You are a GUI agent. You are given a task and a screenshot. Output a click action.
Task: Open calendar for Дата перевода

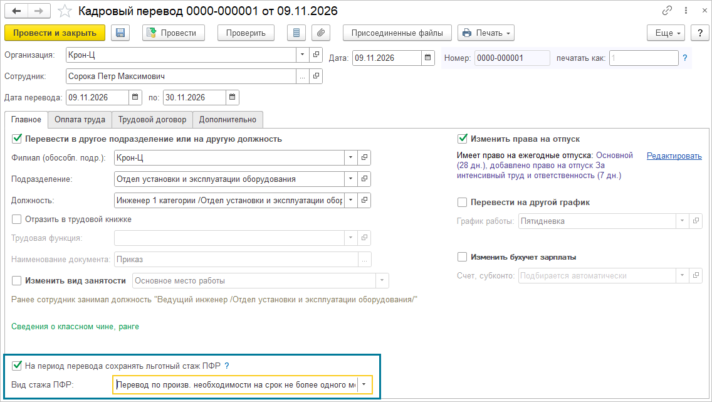coord(135,97)
